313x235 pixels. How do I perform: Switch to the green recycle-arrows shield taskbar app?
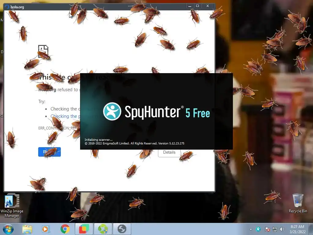tap(103, 229)
